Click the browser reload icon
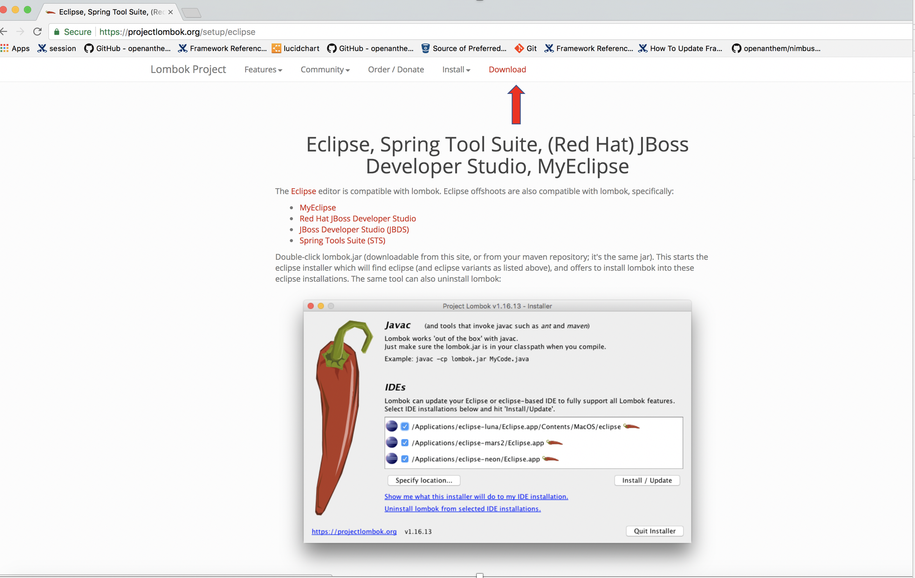Screen dimensions: 915x578 pyautogui.click(x=38, y=32)
